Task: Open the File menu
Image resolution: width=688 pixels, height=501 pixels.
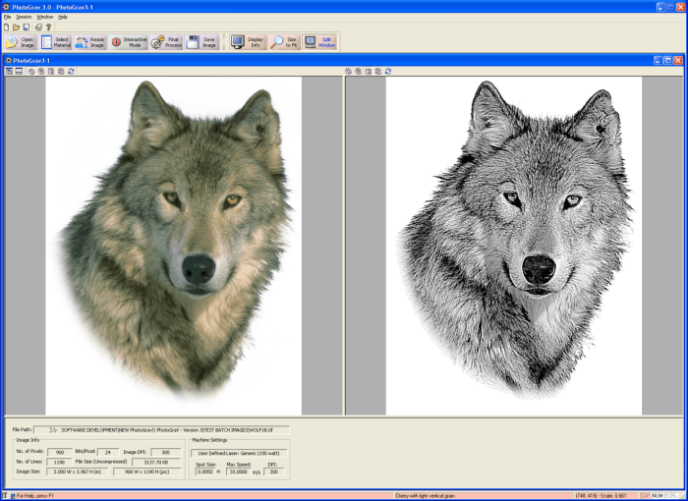Action: tap(7, 17)
